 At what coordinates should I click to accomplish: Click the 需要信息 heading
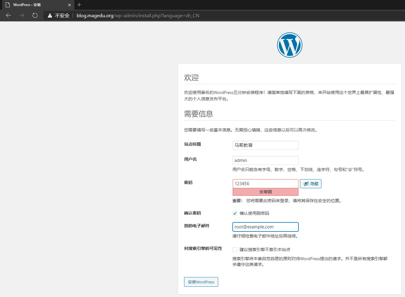[x=199, y=114]
